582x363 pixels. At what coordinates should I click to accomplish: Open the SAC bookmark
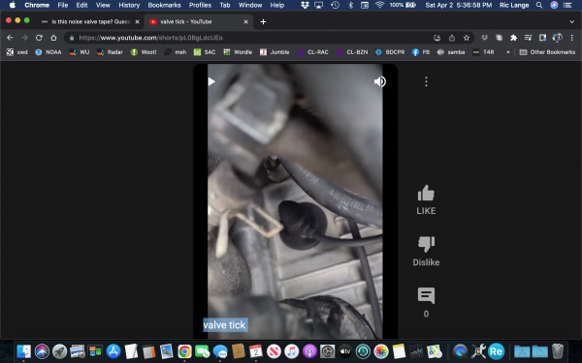(x=205, y=52)
